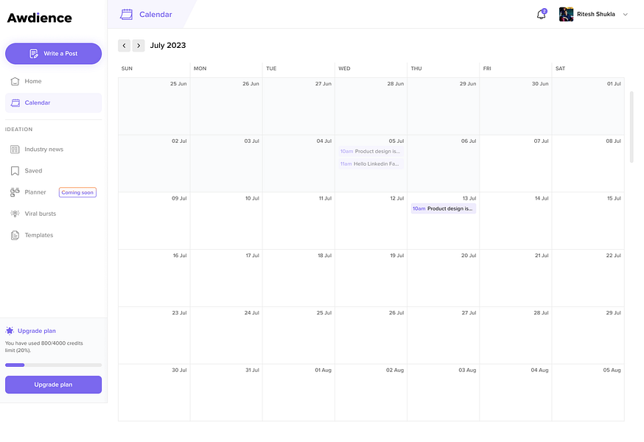
Task: Click the Viral bursts lightbulb icon
Action: (x=15, y=214)
